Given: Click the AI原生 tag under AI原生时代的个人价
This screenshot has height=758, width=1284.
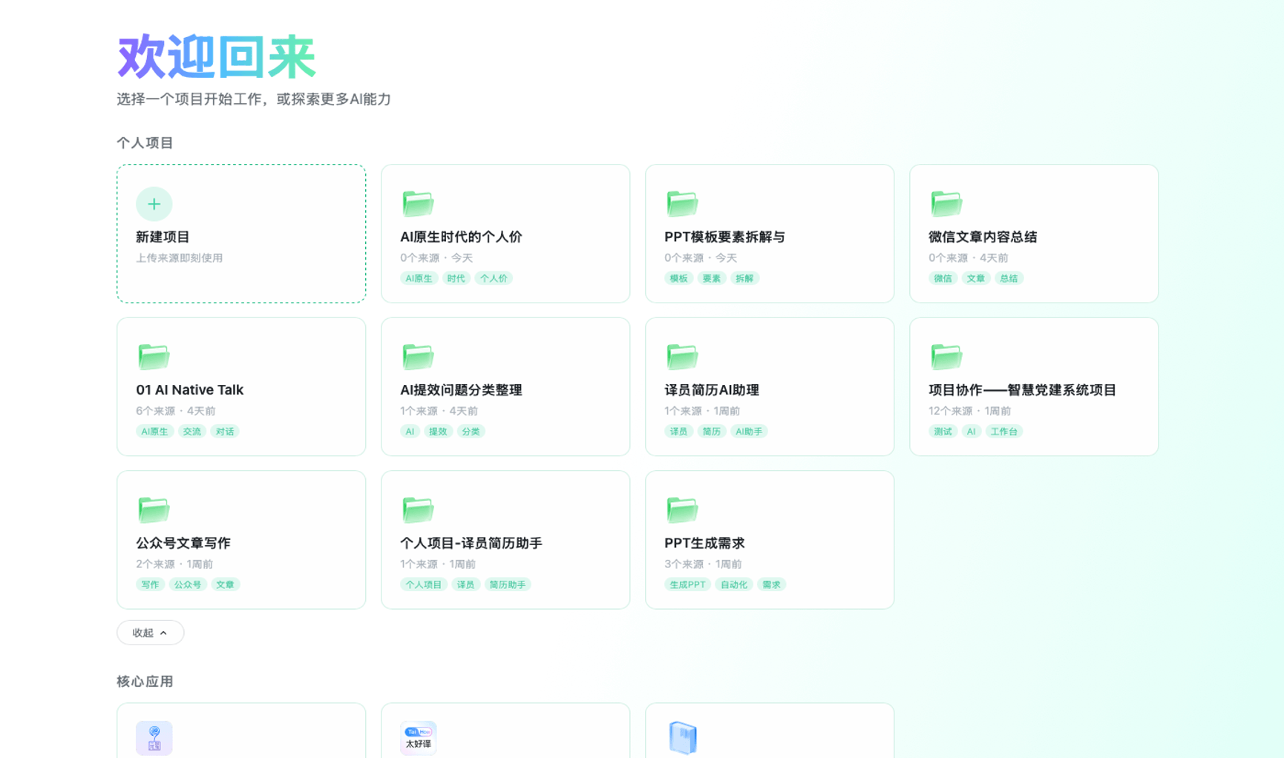Looking at the screenshot, I should [x=419, y=279].
